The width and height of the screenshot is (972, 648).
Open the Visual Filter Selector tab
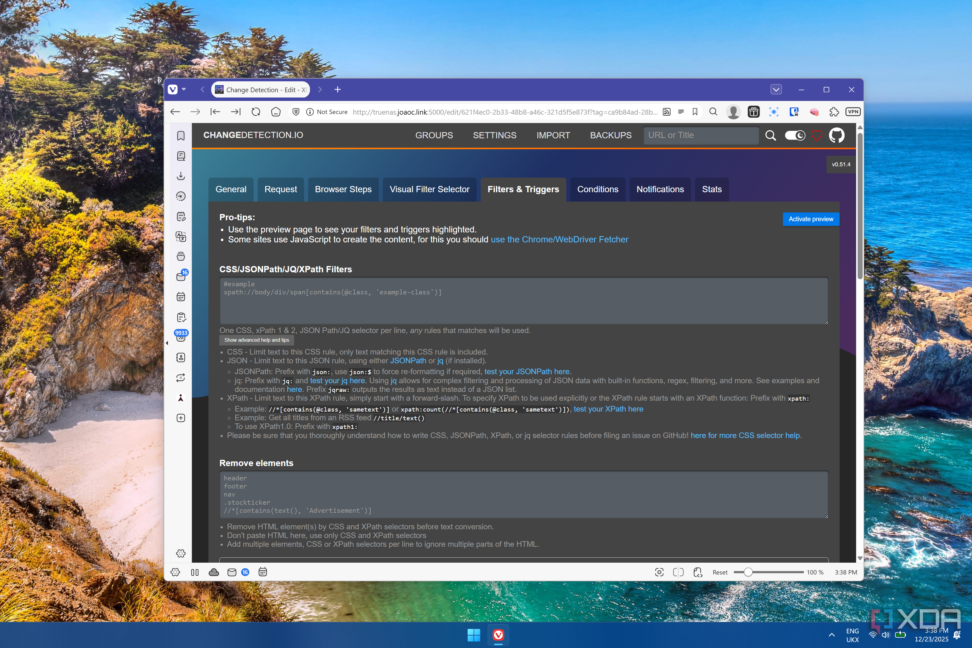(x=429, y=189)
